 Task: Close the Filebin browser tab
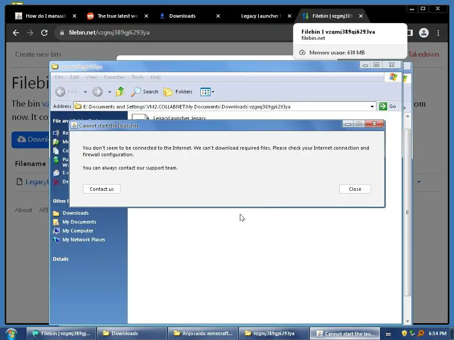tap(361, 16)
